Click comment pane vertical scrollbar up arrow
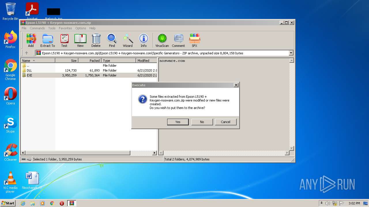 point(291,60)
